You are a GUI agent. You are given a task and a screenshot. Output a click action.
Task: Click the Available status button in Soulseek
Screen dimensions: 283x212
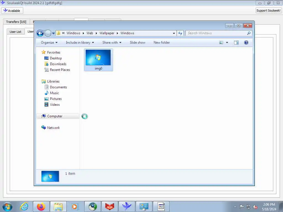(12, 11)
